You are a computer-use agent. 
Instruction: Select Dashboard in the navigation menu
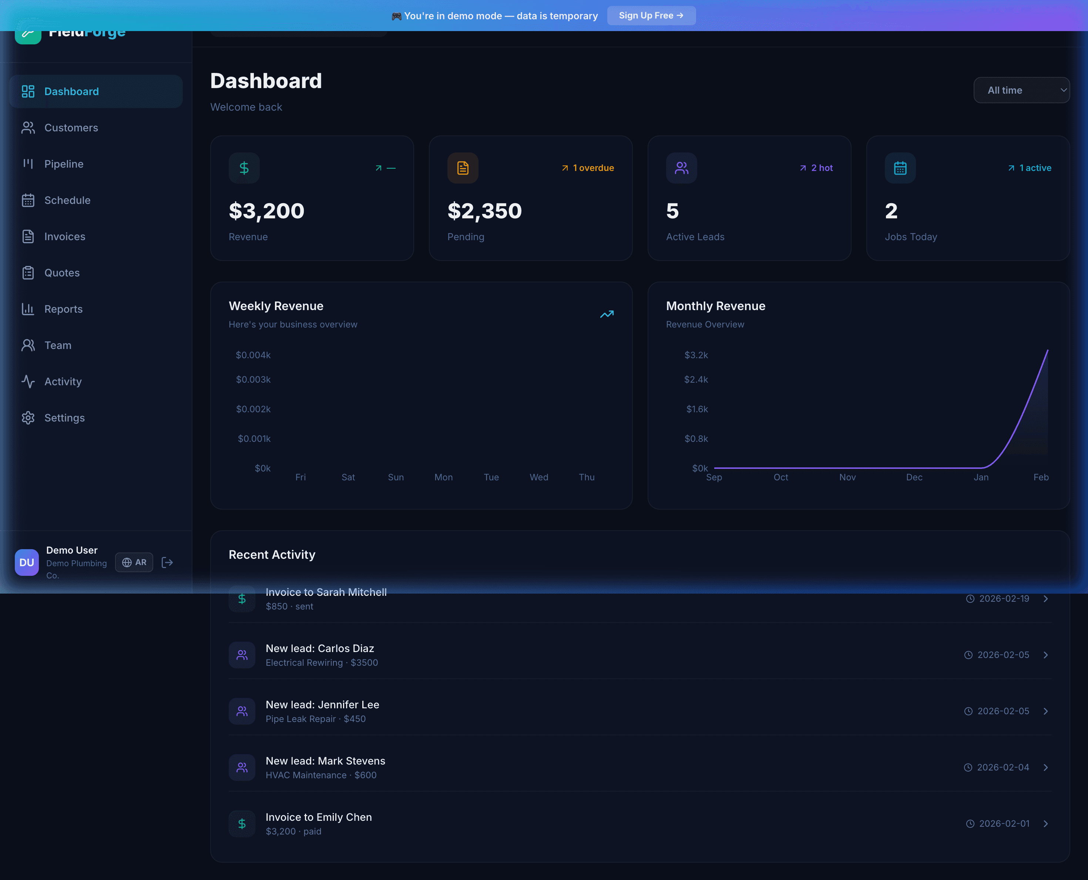(71, 91)
